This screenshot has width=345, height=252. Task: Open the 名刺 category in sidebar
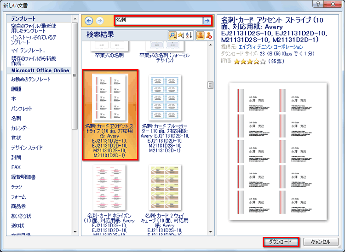point(16,118)
